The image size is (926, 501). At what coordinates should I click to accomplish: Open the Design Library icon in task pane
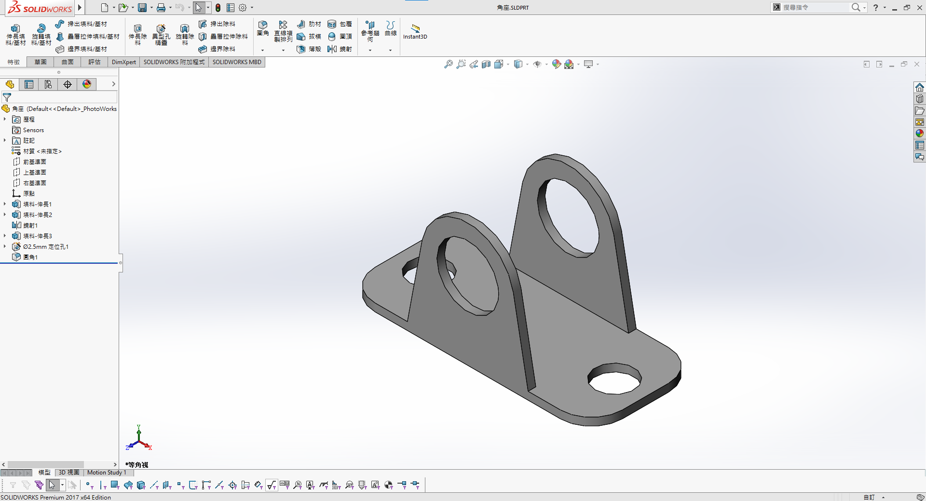click(920, 99)
